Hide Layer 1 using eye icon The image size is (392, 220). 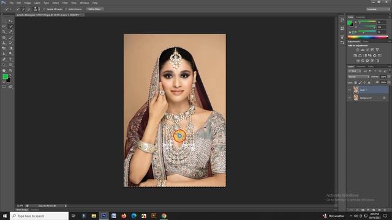[x=350, y=90]
